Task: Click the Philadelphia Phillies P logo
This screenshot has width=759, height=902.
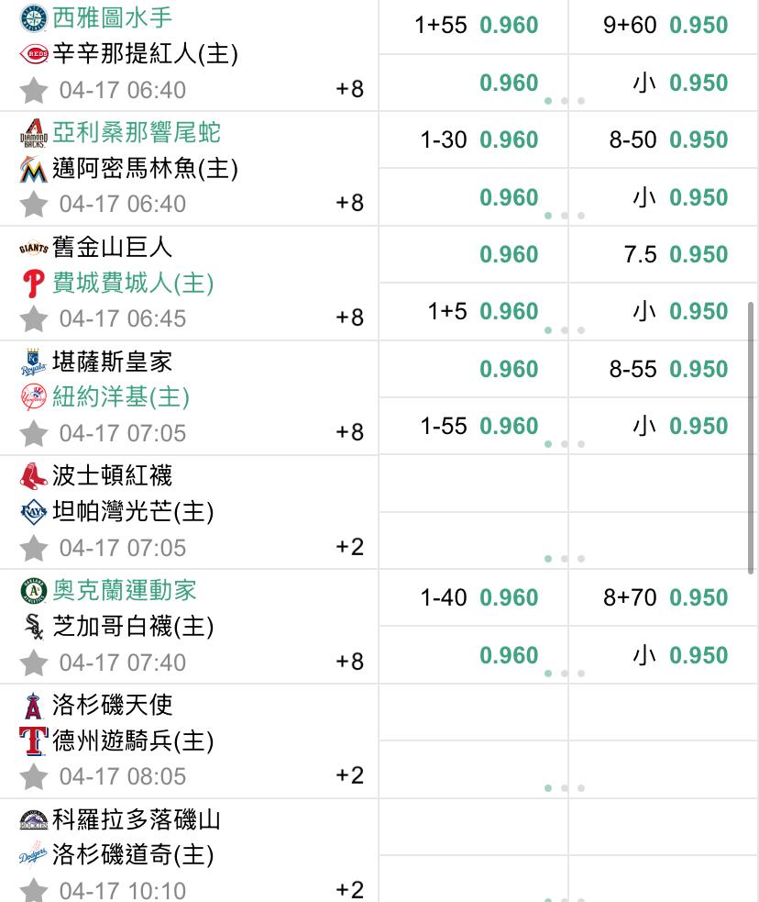Action: (x=33, y=283)
